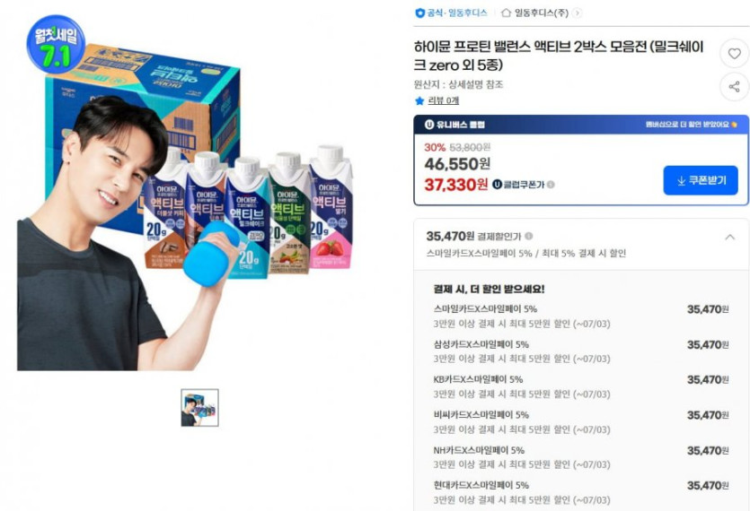Click the share icon button

tap(734, 86)
